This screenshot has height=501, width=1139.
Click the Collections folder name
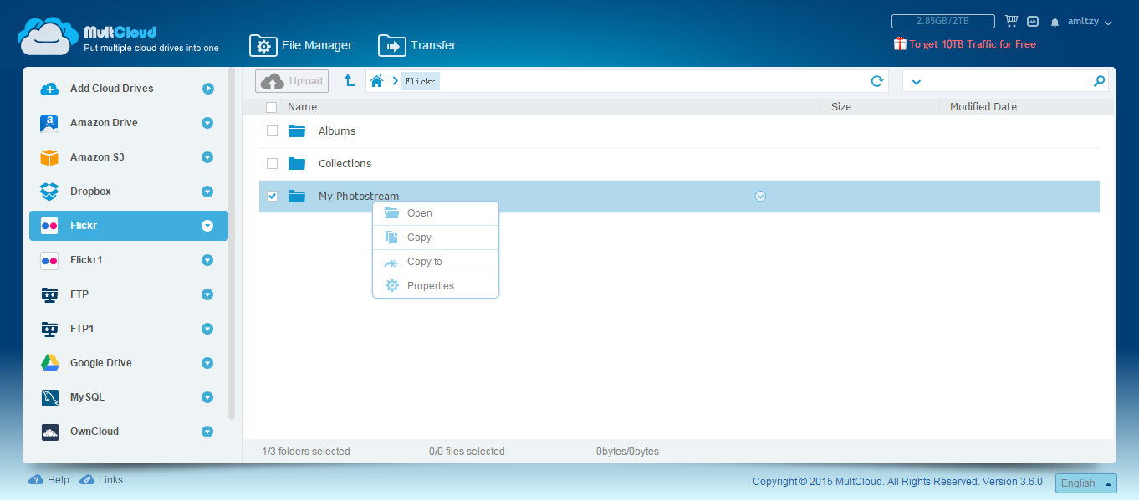pyautogui.click(x=345, y=163)
